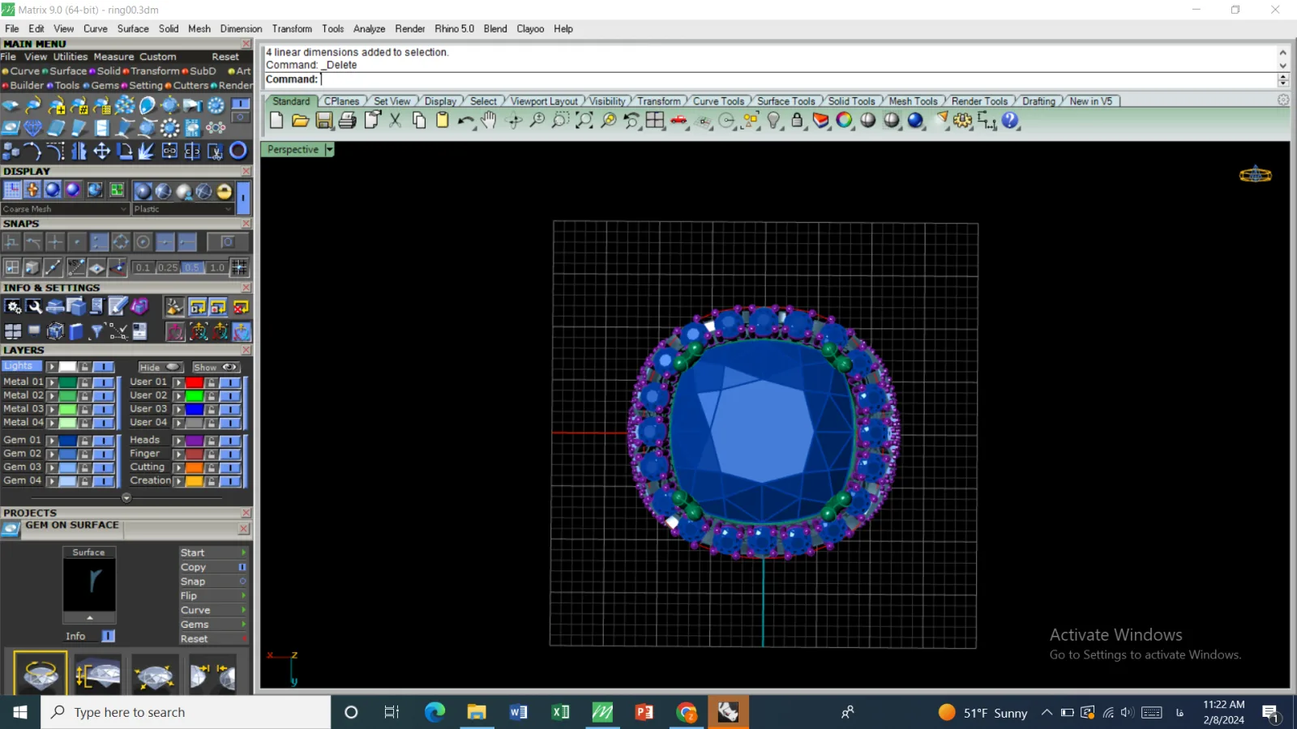Open the Transform menu
The width and height of the screenshot is (1297, 729).
tap(292, 28)
